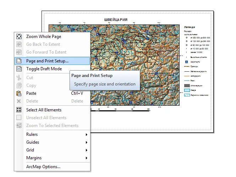Viewport: 236px width, 177px height.
Task: Open the Guides submenu entry
Action: (x=52, y=142)
